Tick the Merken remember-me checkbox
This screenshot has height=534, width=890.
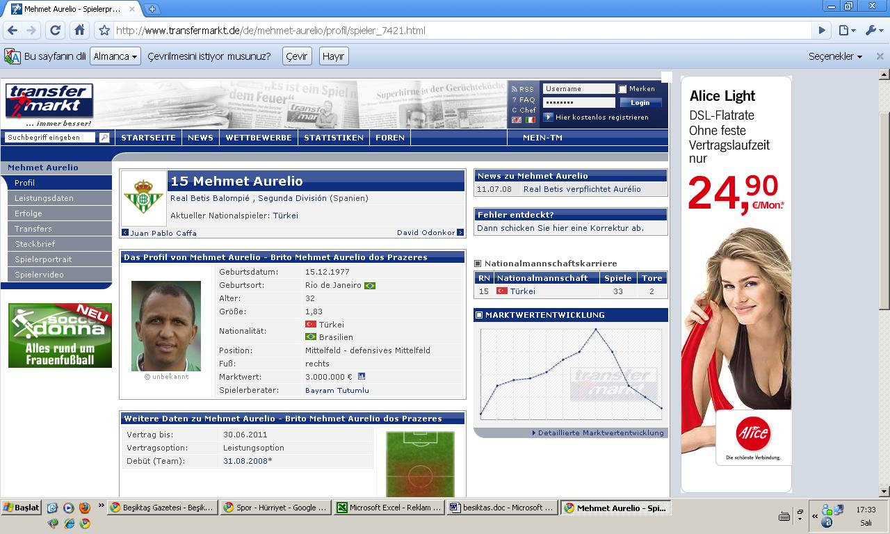[x=623, y=89]
